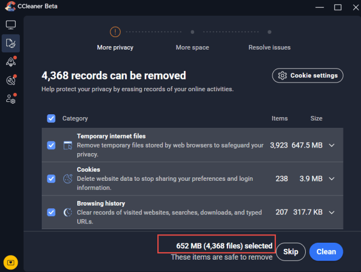Click the 647.5 MB size value
This screenshot has width=361, height=272.
(307, 145)
